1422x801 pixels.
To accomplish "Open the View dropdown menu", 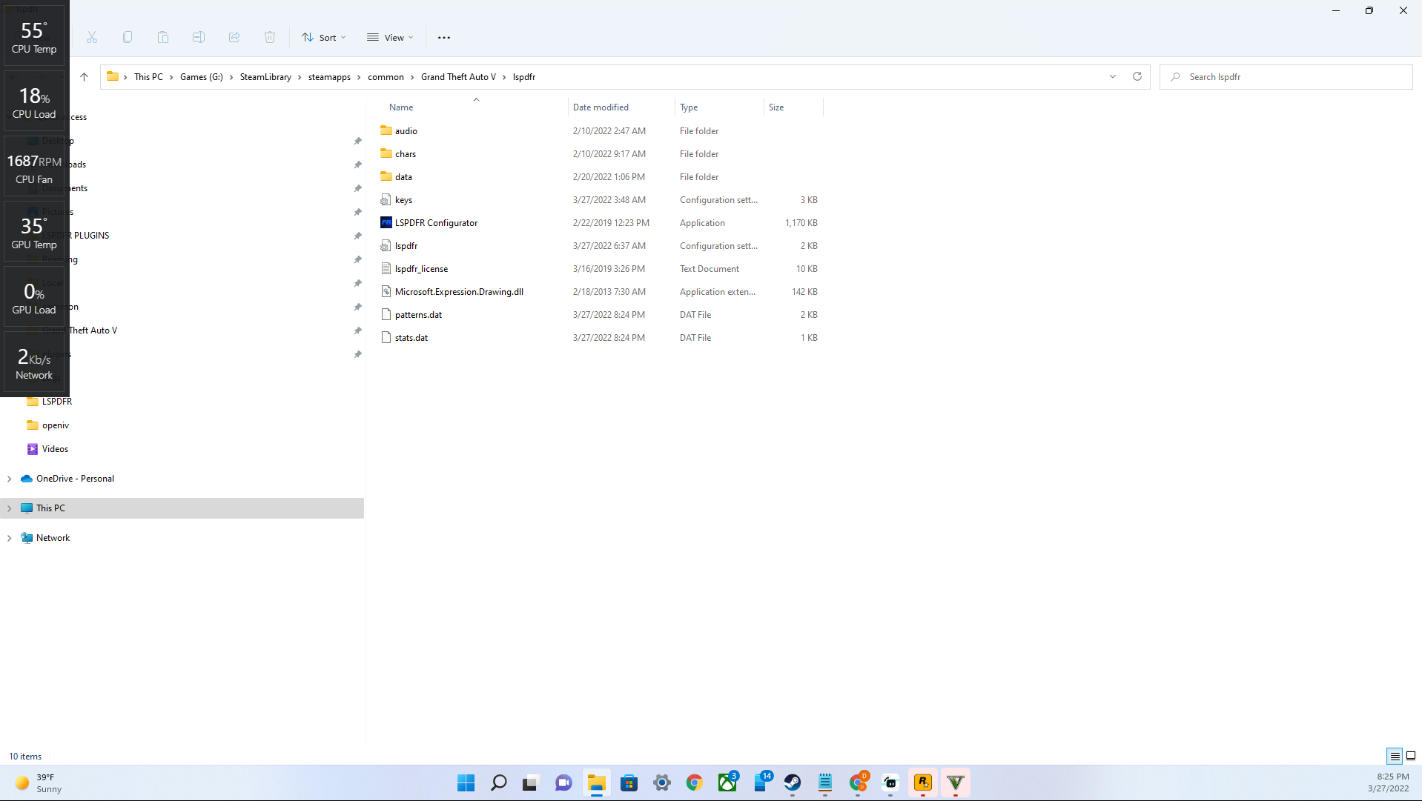I will 390,37.
